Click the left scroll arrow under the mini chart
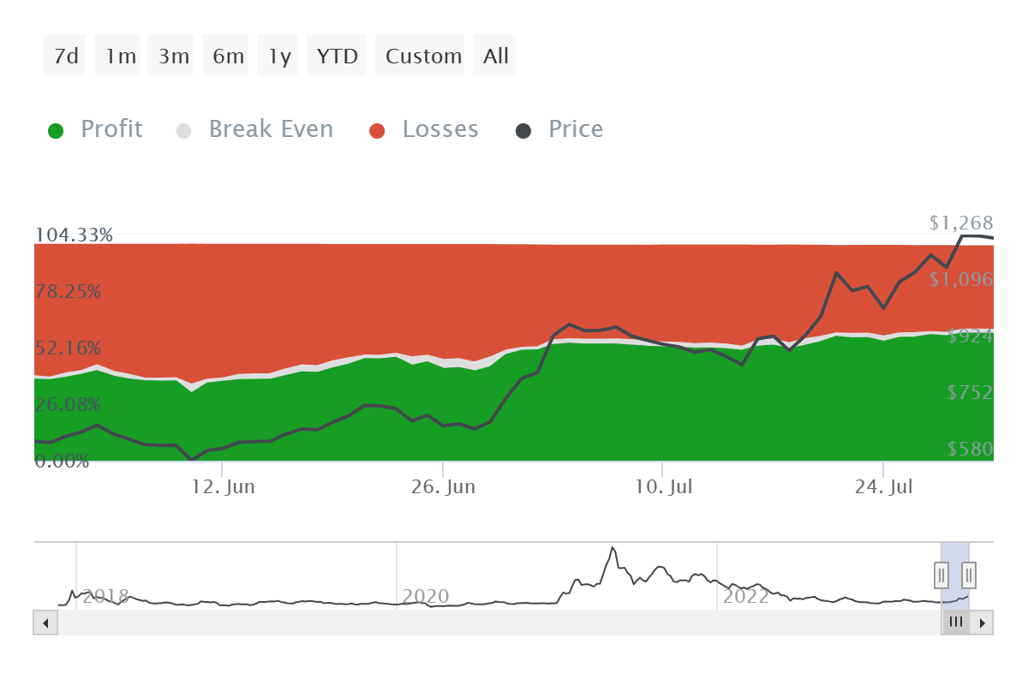This screenshot has width=1028, height=685. pyautogui.click(x=45, y=622)
